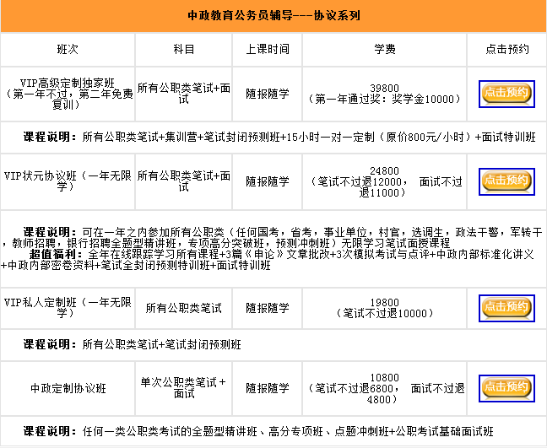The height and width of the screenshot is (448, 547).
Task: Select the VIP私人定制班 class name cell
Action: [x=68, y=308]
